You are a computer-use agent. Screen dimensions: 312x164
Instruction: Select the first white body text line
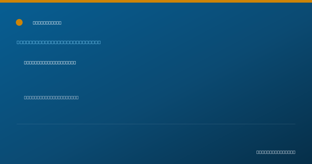pyautogui.click(x=50, y=62)
